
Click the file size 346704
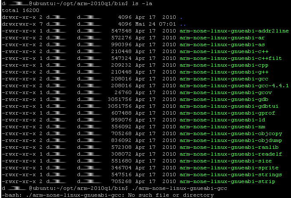point(121,168)
